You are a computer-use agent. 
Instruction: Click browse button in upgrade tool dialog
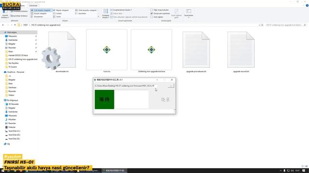point(171,86)
